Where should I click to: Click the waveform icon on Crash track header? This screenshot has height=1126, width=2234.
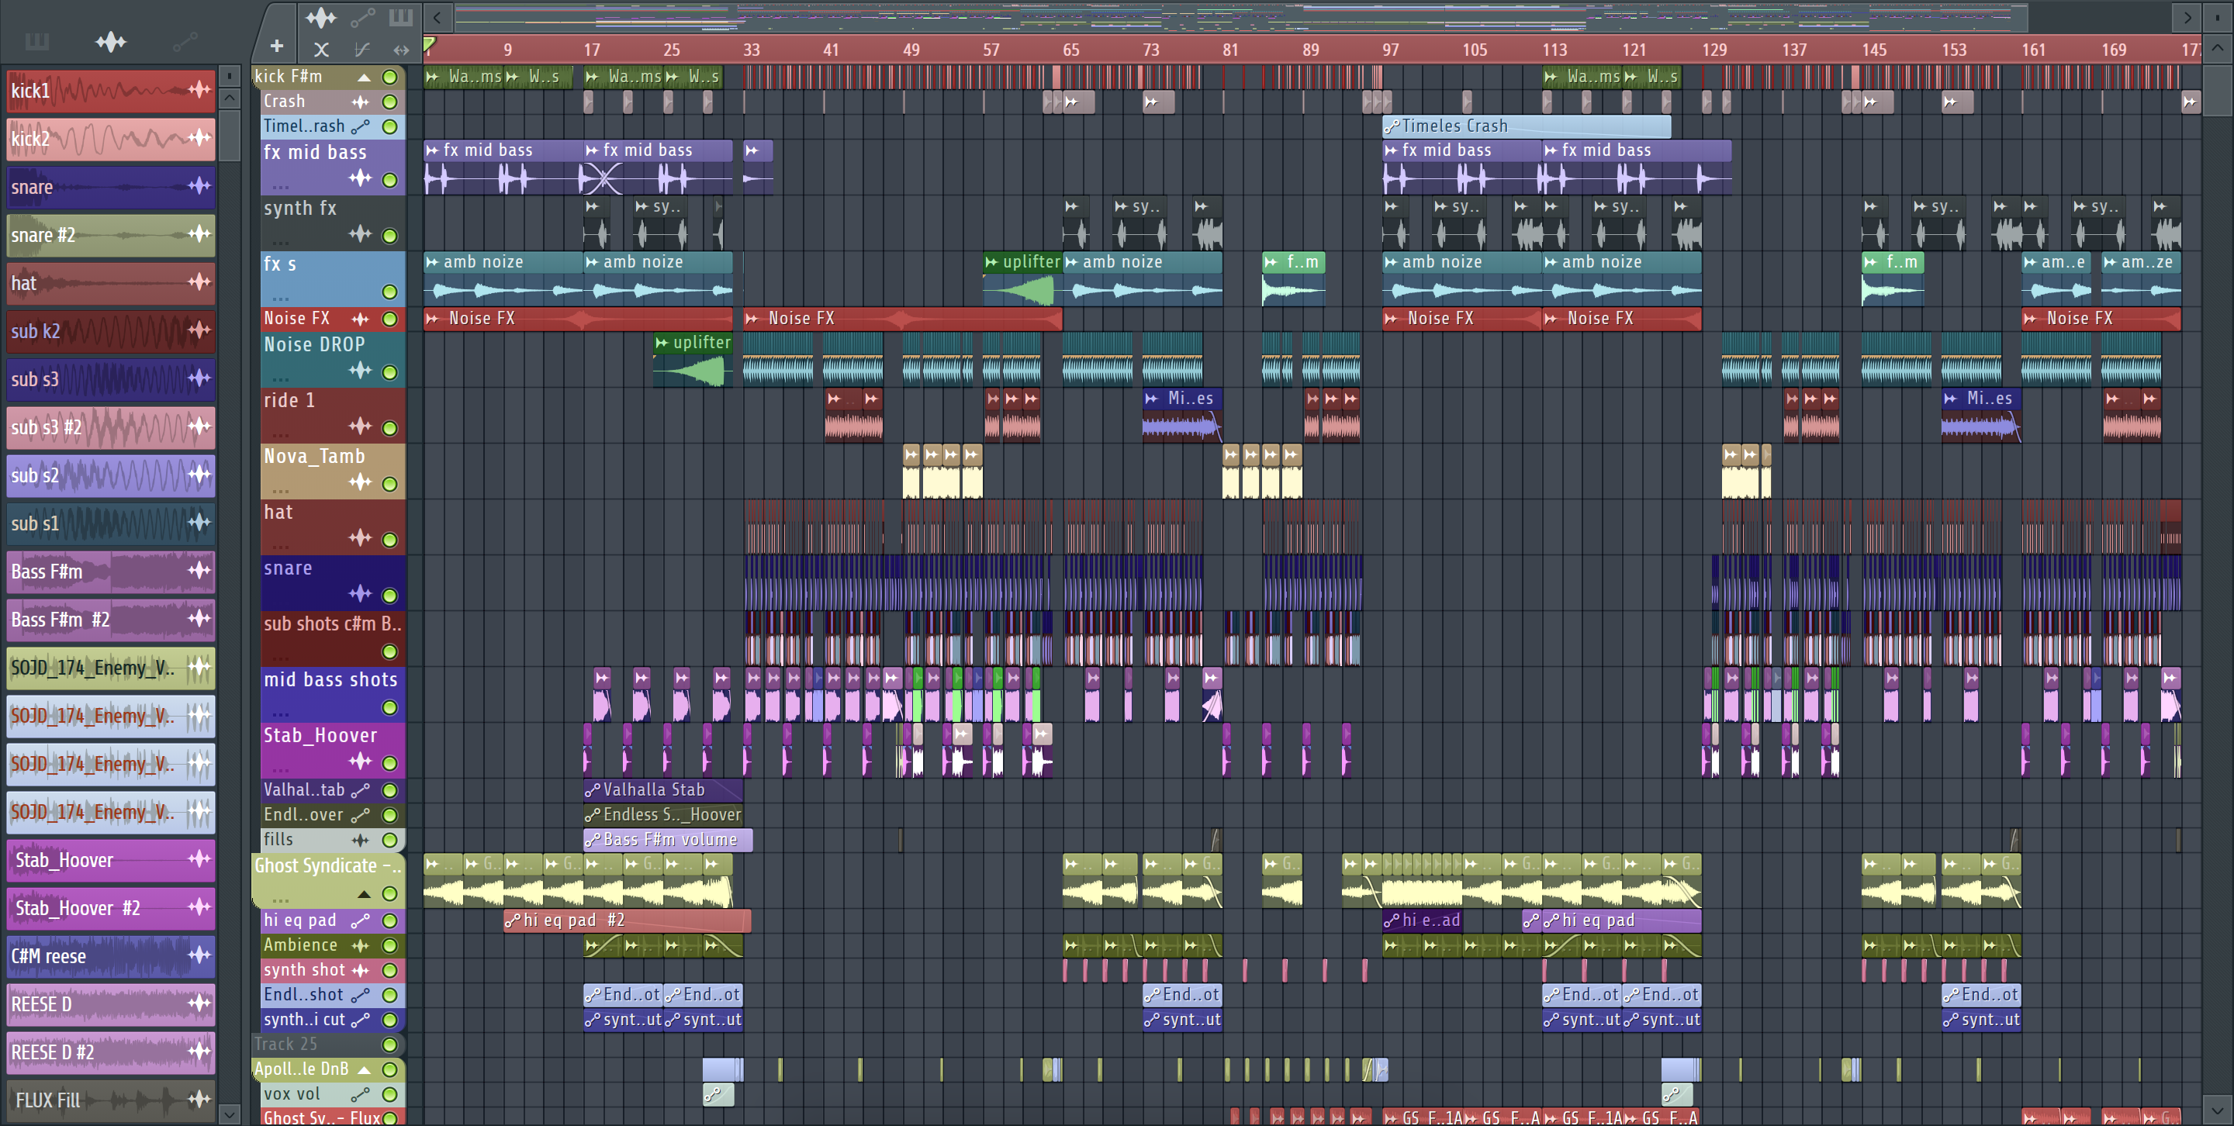point(360,102)
